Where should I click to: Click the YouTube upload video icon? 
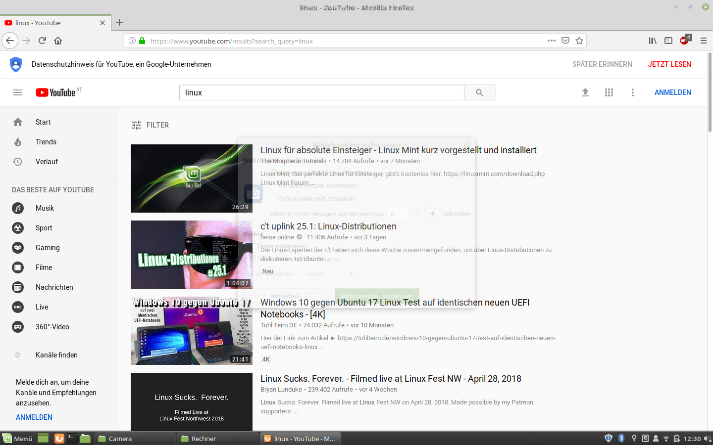[x=585, y=92]
